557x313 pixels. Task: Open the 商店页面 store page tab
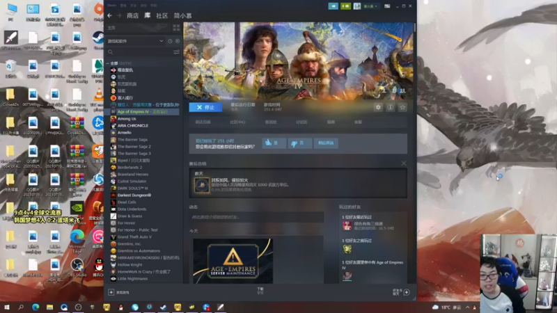coord(203,122)
